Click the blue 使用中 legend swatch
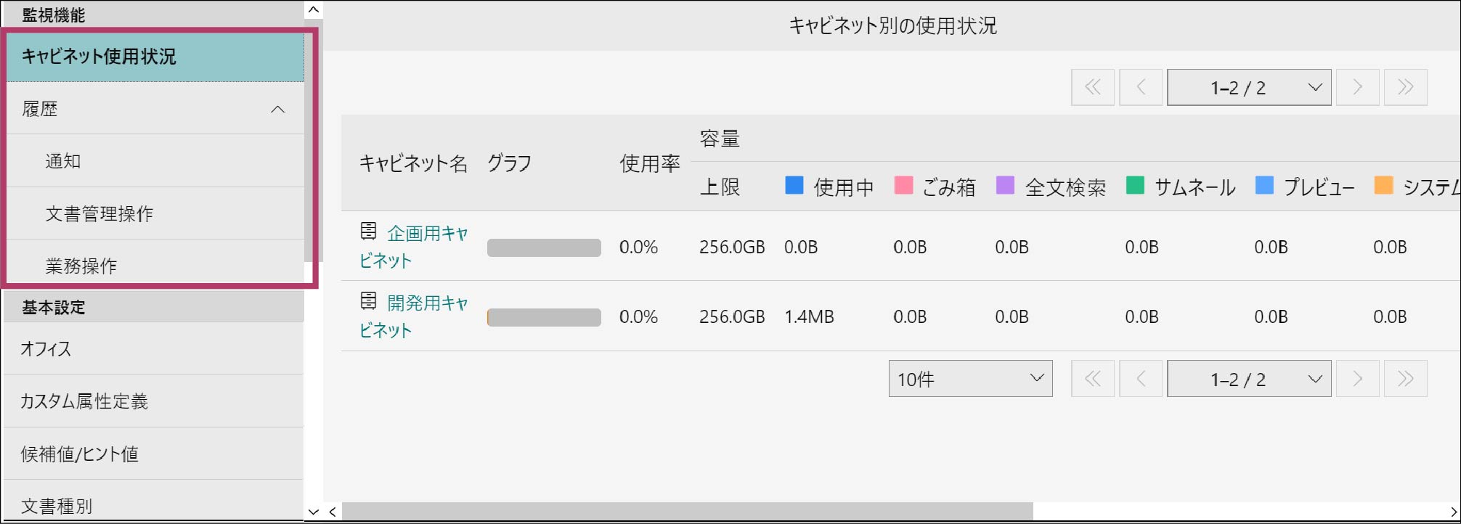Screen dimensions: 1461x524 [x=794, y=186]
